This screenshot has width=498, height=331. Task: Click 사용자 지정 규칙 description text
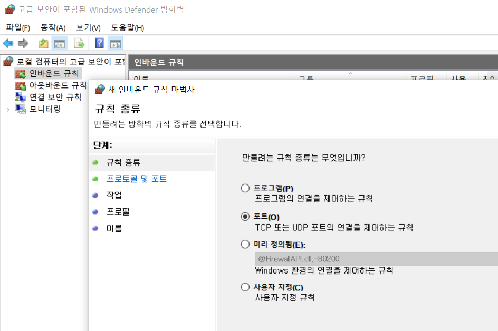tap(285, 297)
